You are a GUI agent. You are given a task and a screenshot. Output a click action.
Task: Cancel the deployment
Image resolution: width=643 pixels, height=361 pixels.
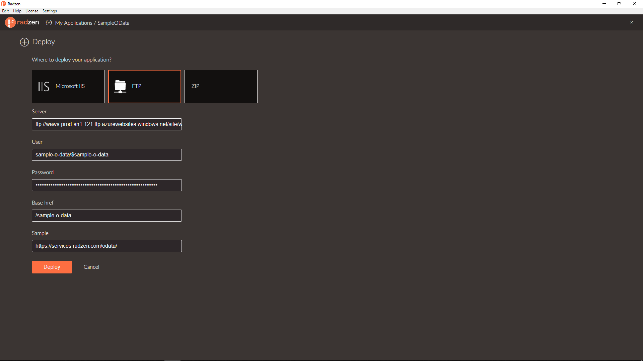91,267
